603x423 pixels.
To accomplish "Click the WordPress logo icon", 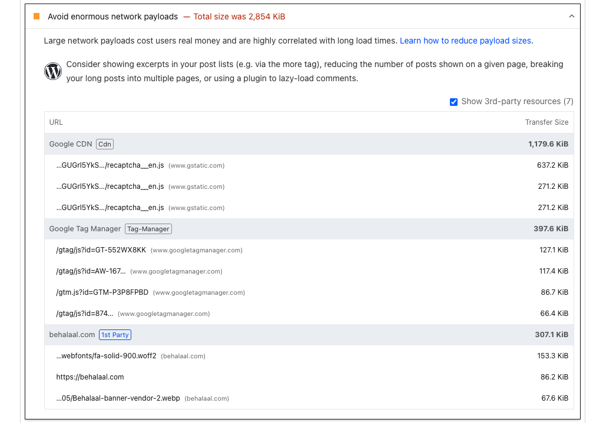I will tap(52, 71).
